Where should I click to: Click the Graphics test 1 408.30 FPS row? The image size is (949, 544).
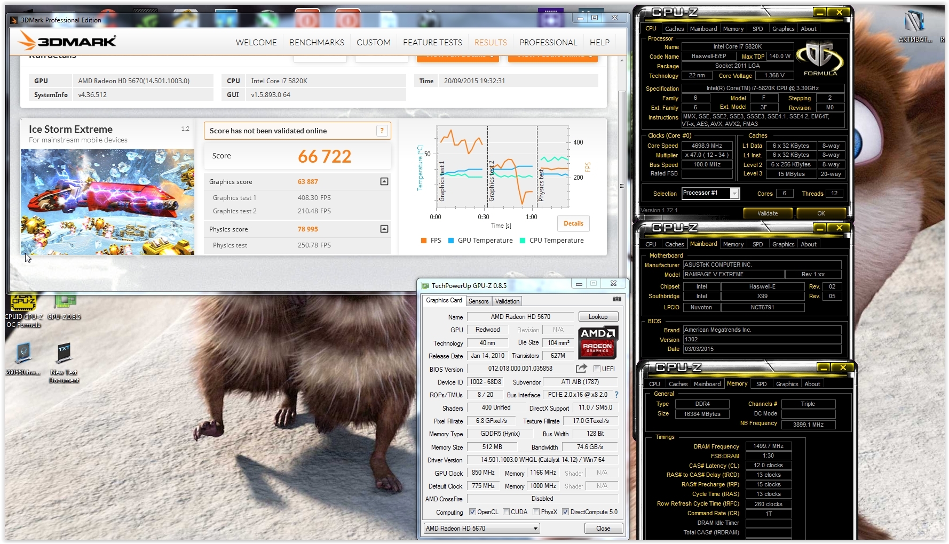coord(297,198)
